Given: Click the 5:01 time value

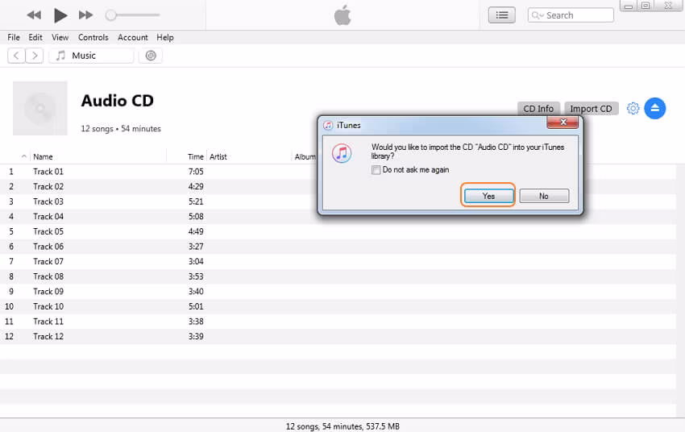Looking at the screenshot, I should coord(196,306).
